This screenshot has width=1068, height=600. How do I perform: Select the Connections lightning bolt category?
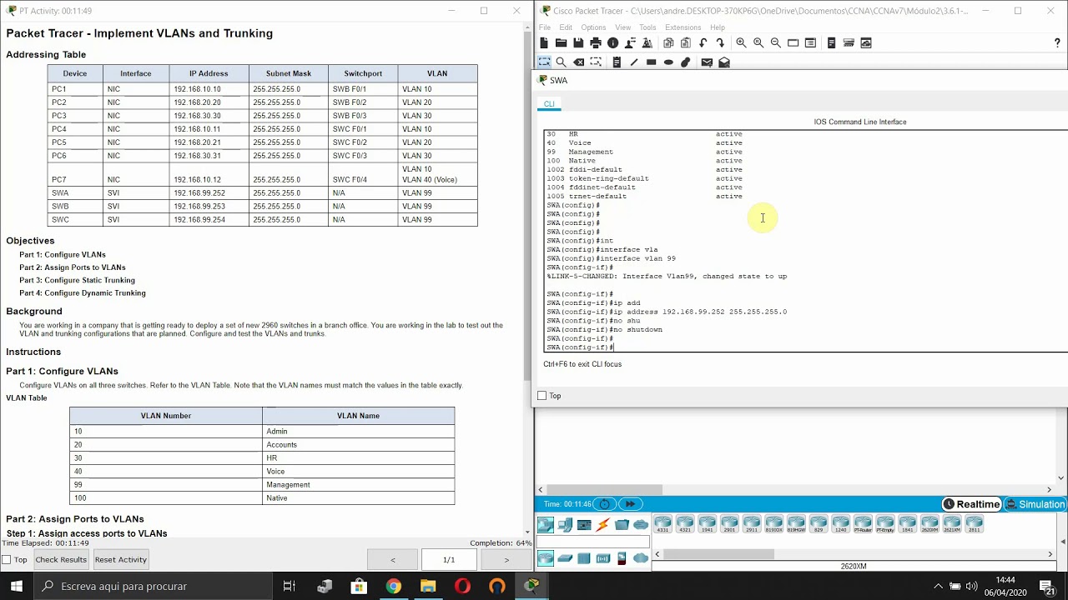pos(602,525)
